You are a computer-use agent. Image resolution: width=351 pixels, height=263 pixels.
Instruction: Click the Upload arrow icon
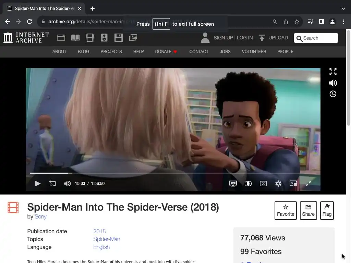(262, 38)
